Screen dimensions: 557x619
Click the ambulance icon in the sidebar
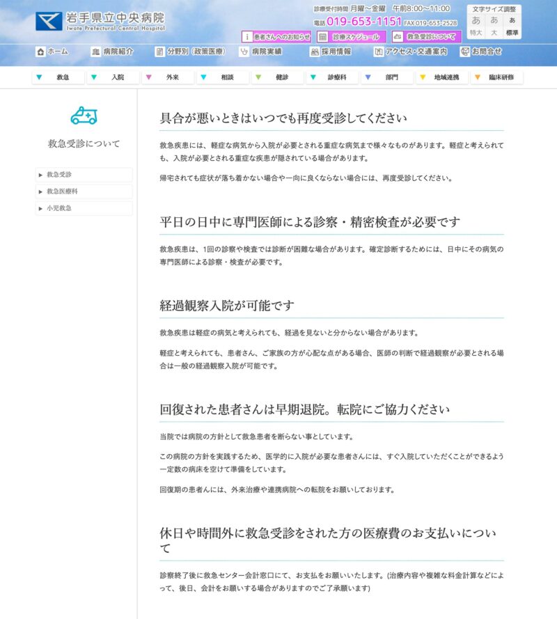tap(84, 116)
